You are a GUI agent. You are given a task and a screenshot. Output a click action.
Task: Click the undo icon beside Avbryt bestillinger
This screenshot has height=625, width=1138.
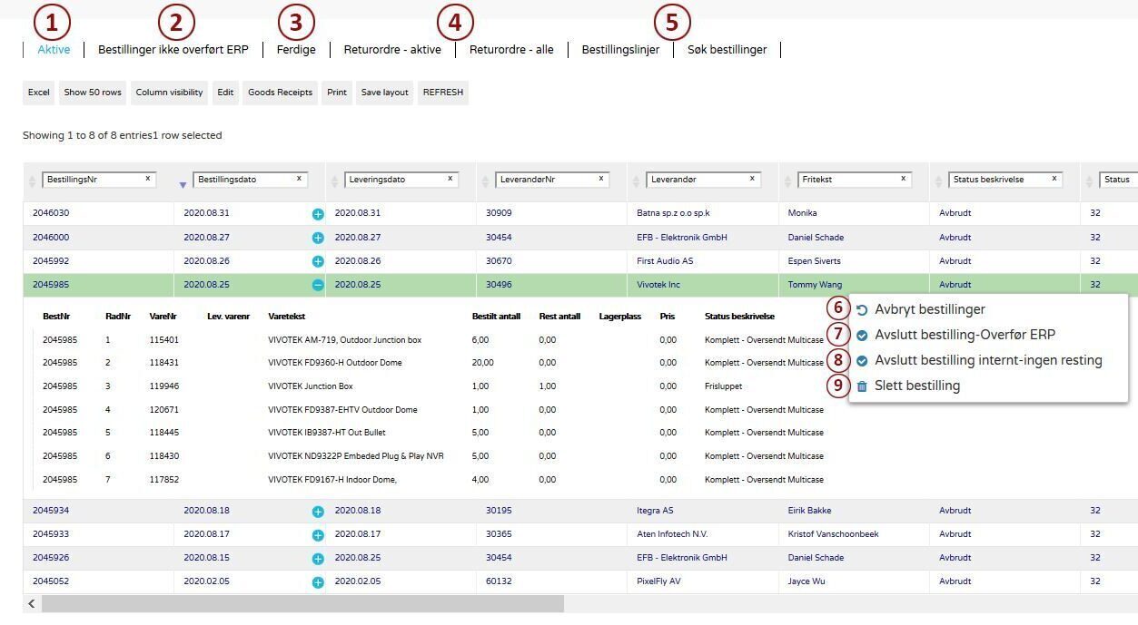point(862,310)
